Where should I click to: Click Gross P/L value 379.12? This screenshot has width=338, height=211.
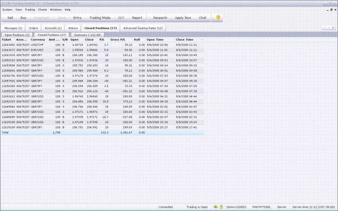128,101
